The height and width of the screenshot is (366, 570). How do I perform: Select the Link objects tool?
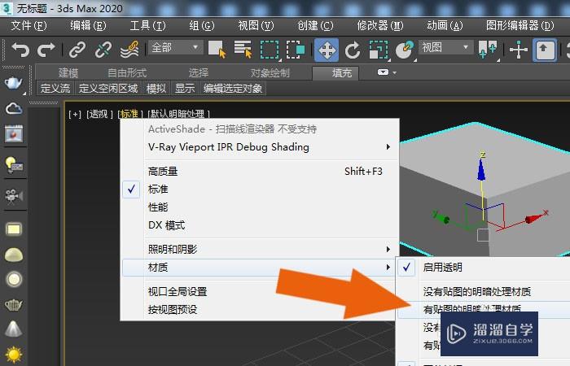click(x=77, y=50)
